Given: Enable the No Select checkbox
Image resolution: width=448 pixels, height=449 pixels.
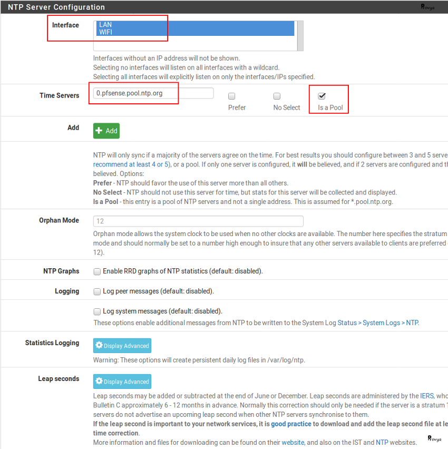Looking at the screenshot, I should pos(277,96).
